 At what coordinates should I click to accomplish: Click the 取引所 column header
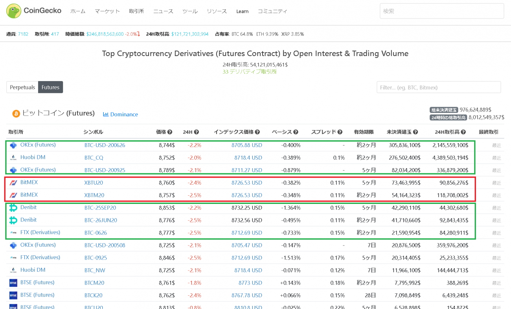click(16, 132)
